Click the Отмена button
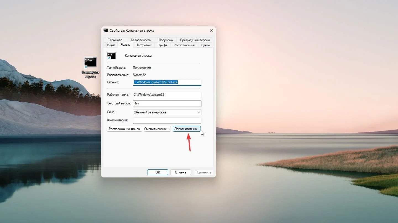 [180, 172]
